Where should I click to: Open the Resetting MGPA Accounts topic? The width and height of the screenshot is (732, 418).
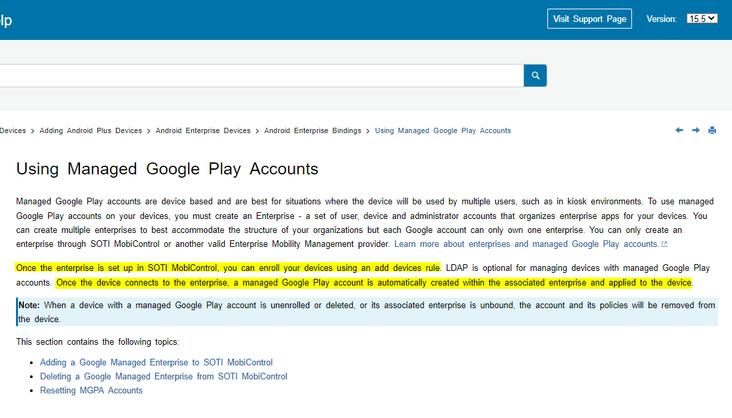[x=91, y=390]
